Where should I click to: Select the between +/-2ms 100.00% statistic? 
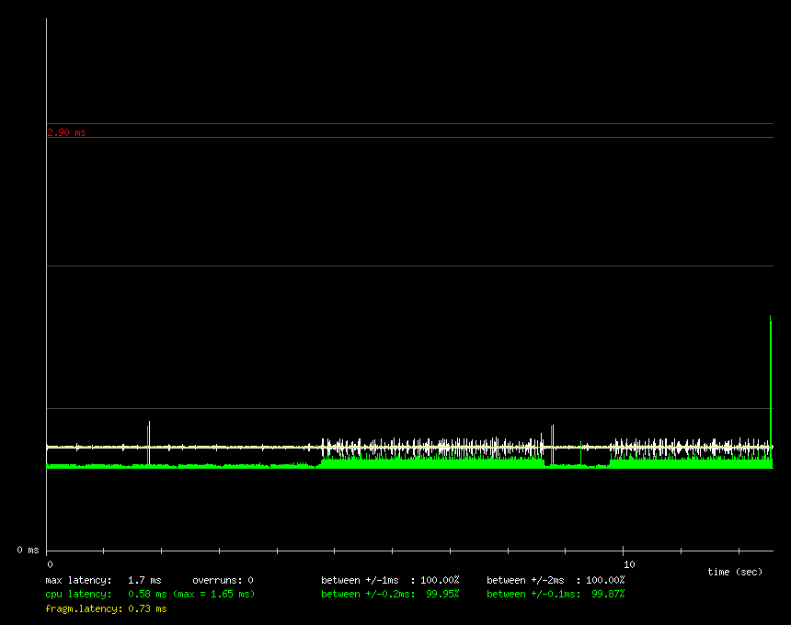click(x=556, y=580)
